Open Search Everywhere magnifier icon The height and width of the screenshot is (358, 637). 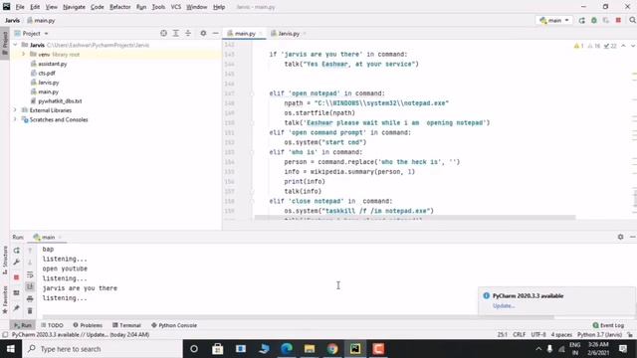pos(632,20)
